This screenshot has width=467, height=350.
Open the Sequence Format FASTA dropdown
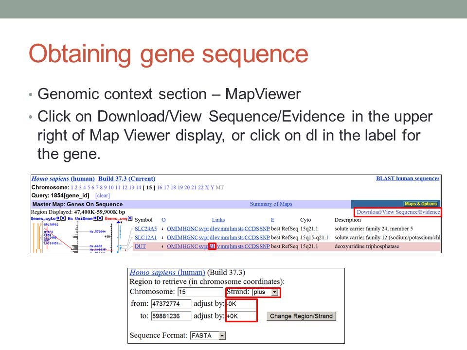tap(208, 336)
